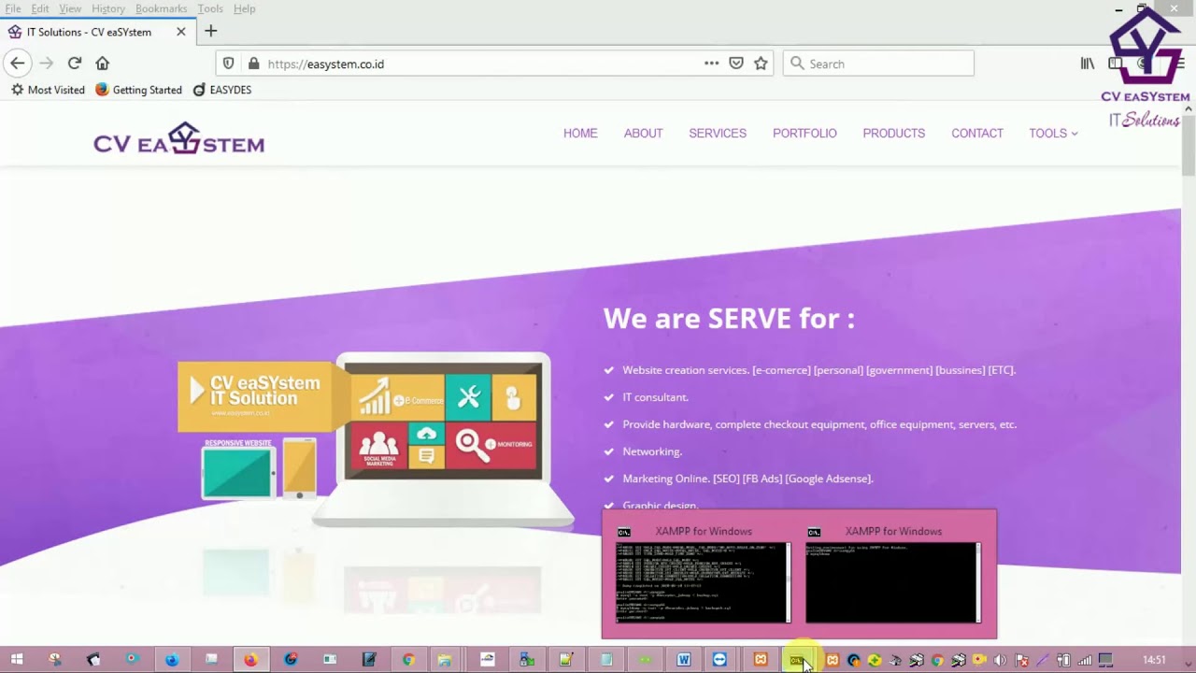Screen dimensions: 1196x673
Task: Open TeamViewer from the taskbar
Action: (x=719, y=659)
